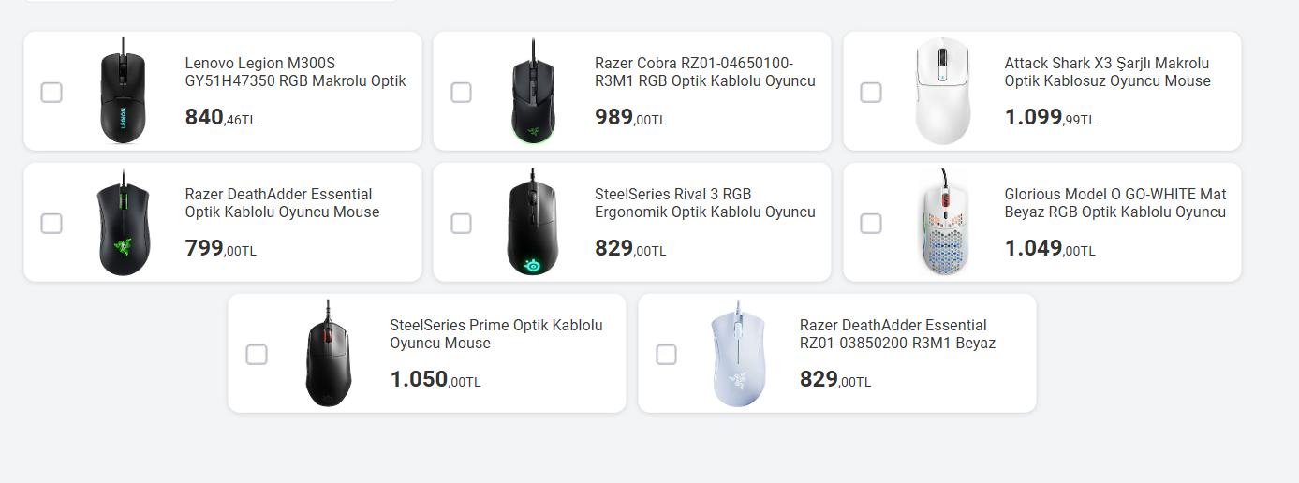Click the SteelSeries Rival 3 mouse image
Screen dimensions: 1299x483
point(533,223)
